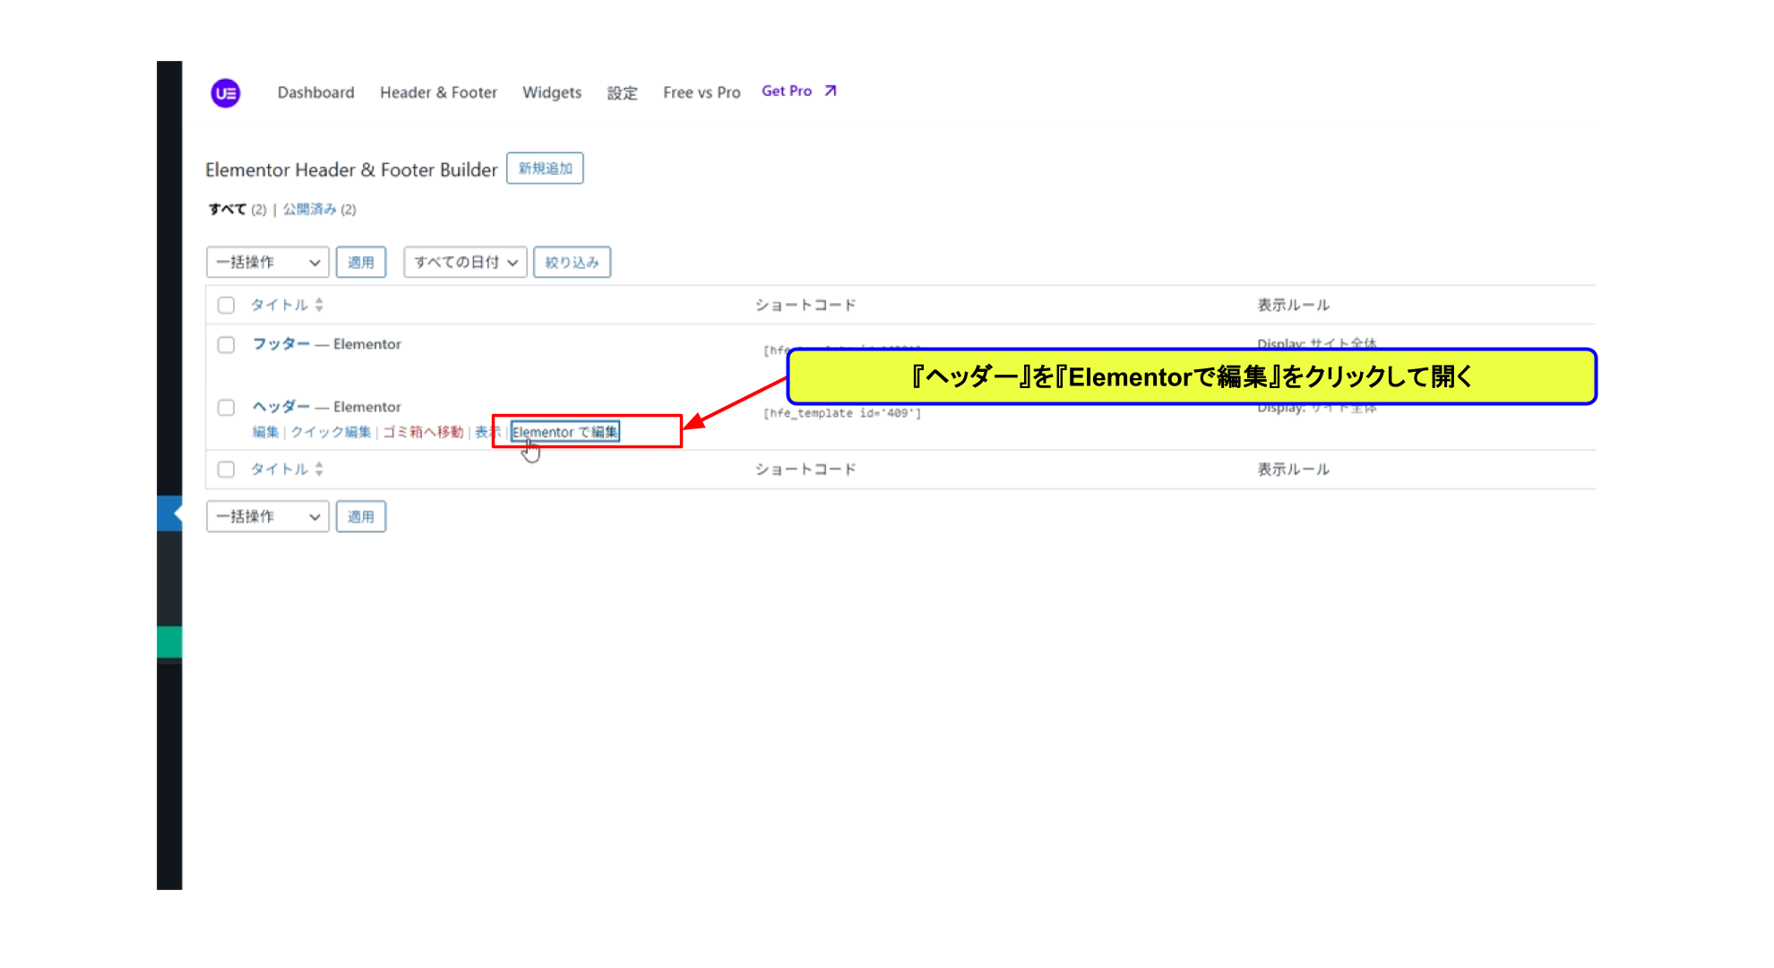
Task: Open the Free vs Pro tab
Action: [702, 92]
